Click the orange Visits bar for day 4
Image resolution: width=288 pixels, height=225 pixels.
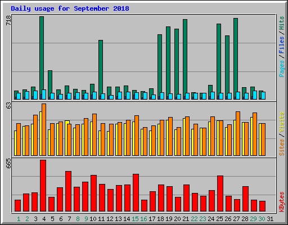point(44,129)
